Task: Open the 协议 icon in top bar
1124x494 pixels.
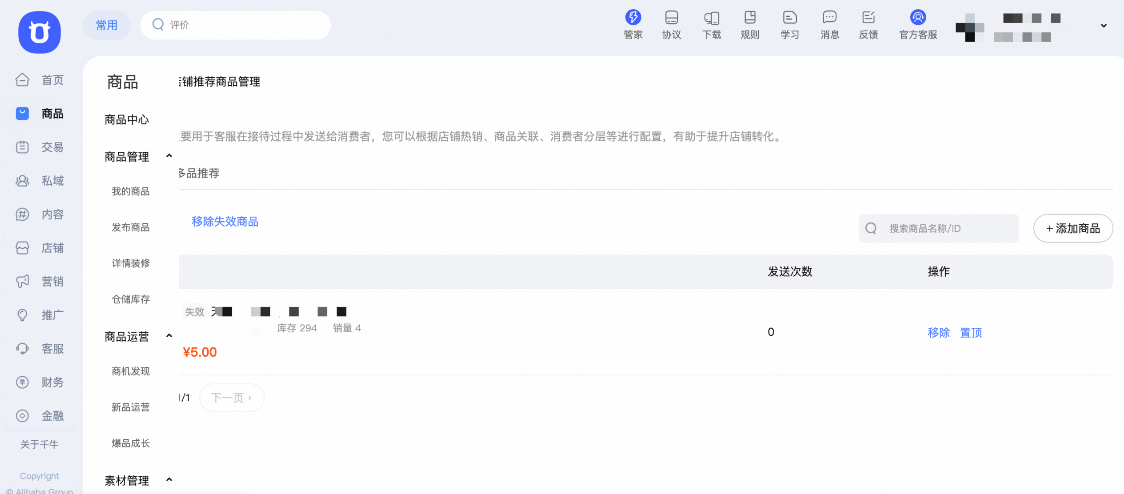Action: (x=671, y=17)
